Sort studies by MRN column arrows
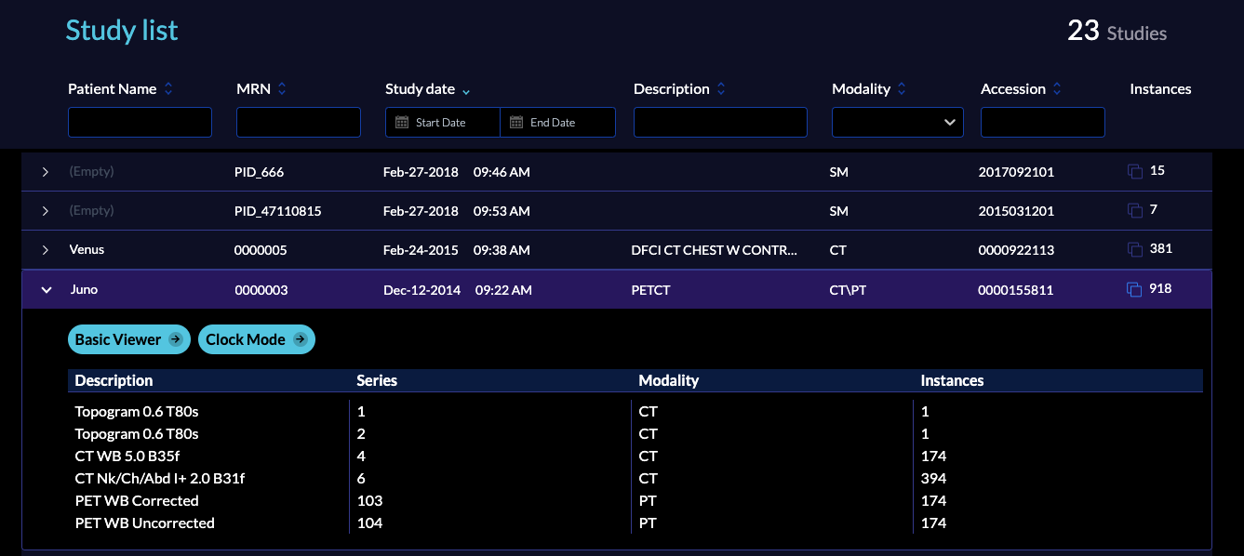The width and height of the screenshot is (1244, 556). click(282, 89)
